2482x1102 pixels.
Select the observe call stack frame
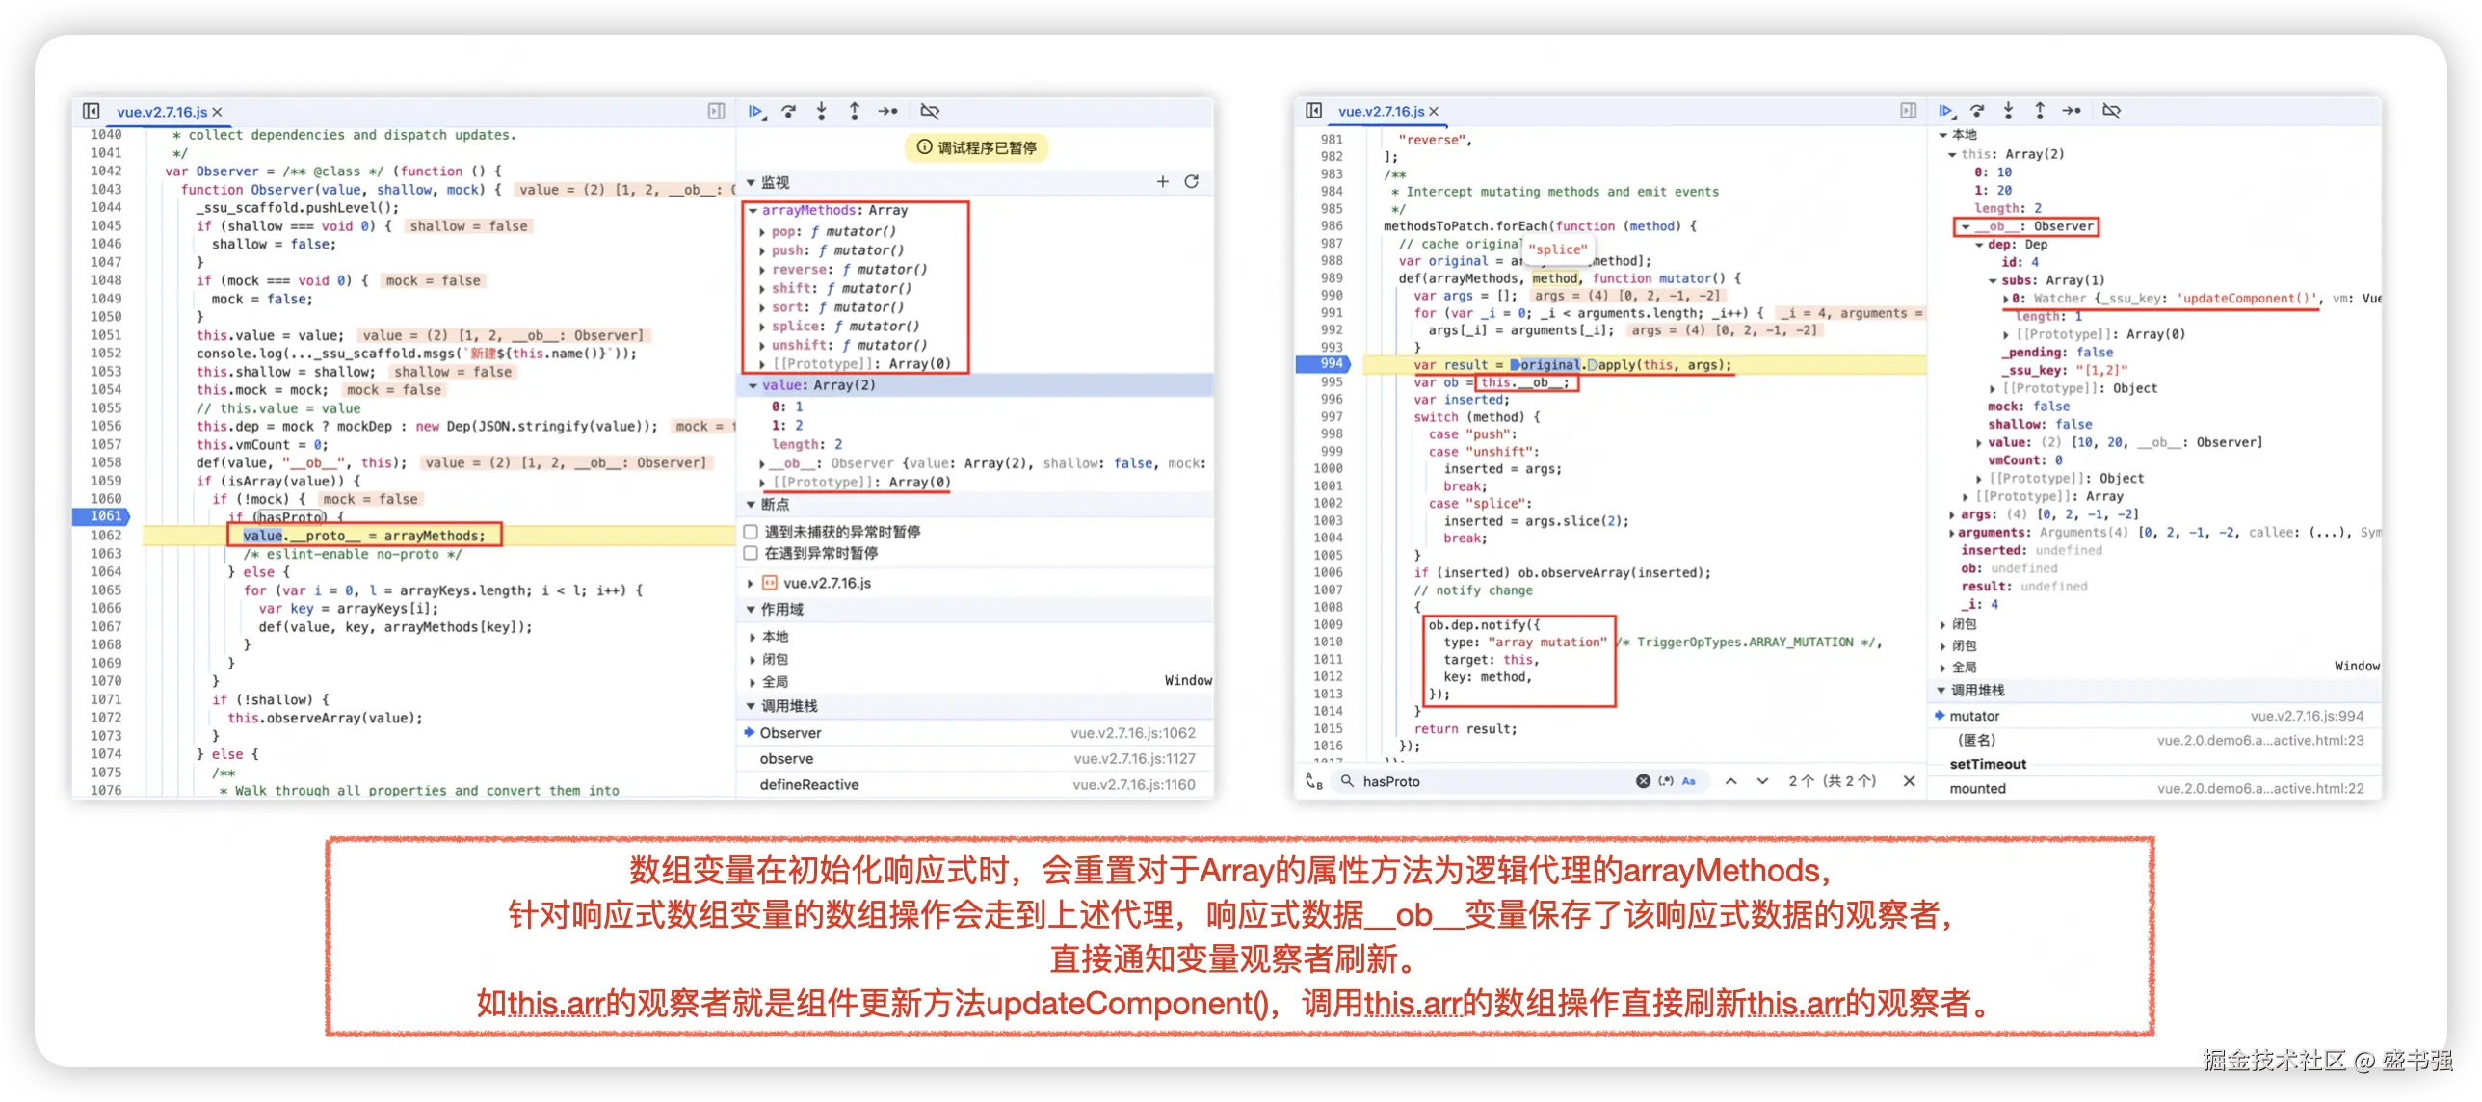point(787,759)
